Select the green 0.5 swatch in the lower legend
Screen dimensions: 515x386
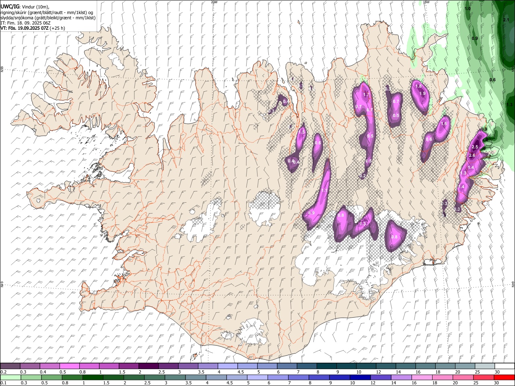pos(51,378)
